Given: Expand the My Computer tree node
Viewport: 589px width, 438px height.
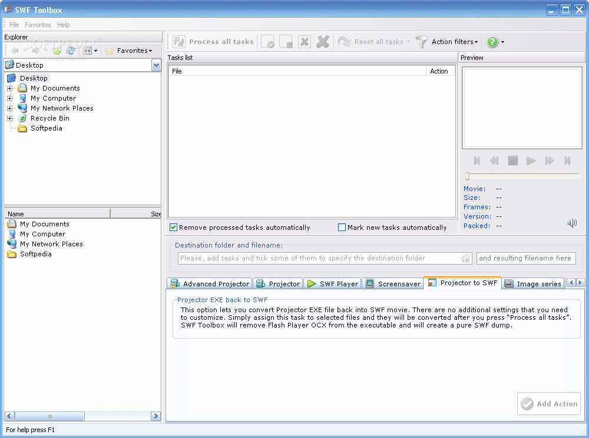Looking at the screenshot, I should [x=10, y=98].
